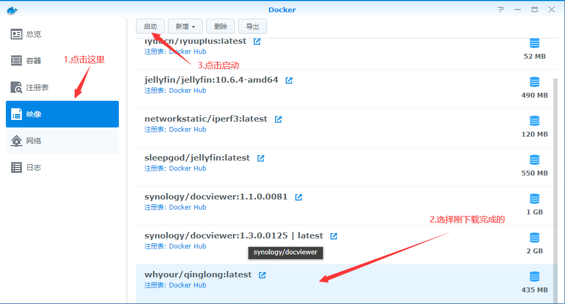Select the sleepgod/jellyfin:latest image name
Viewport: 565px width, 304px height.
pyautogui.click(x=197, y=157)
